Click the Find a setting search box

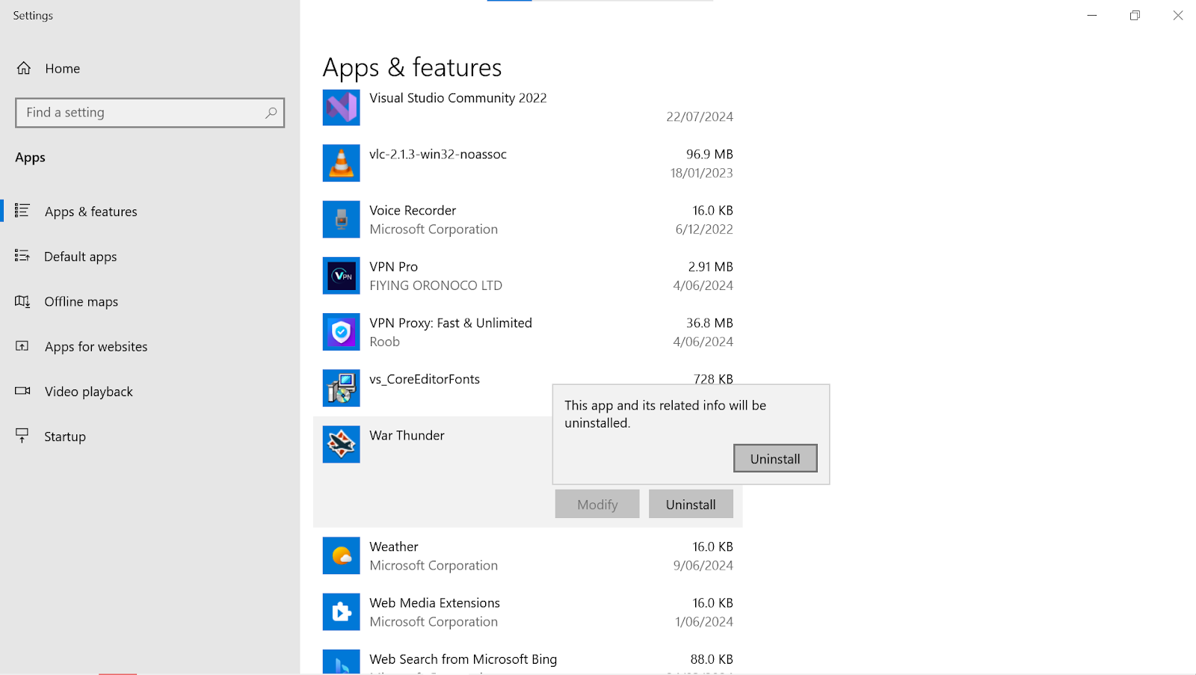point(149,113)
